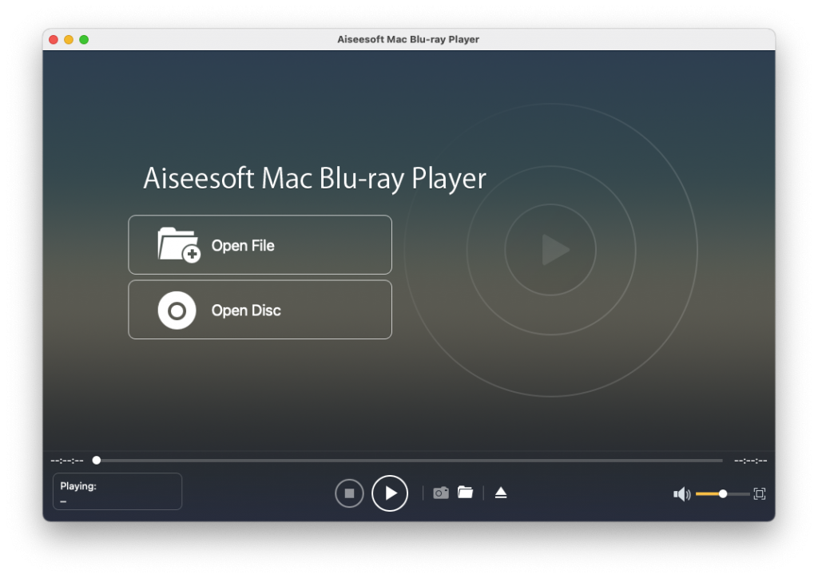Click the elapsed time readout on left
The width and height of the screenshot is (818, 578).
(x=67, y=460)
